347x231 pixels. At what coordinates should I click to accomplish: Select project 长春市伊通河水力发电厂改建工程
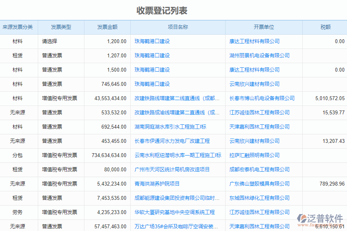[x=173, y=141]
